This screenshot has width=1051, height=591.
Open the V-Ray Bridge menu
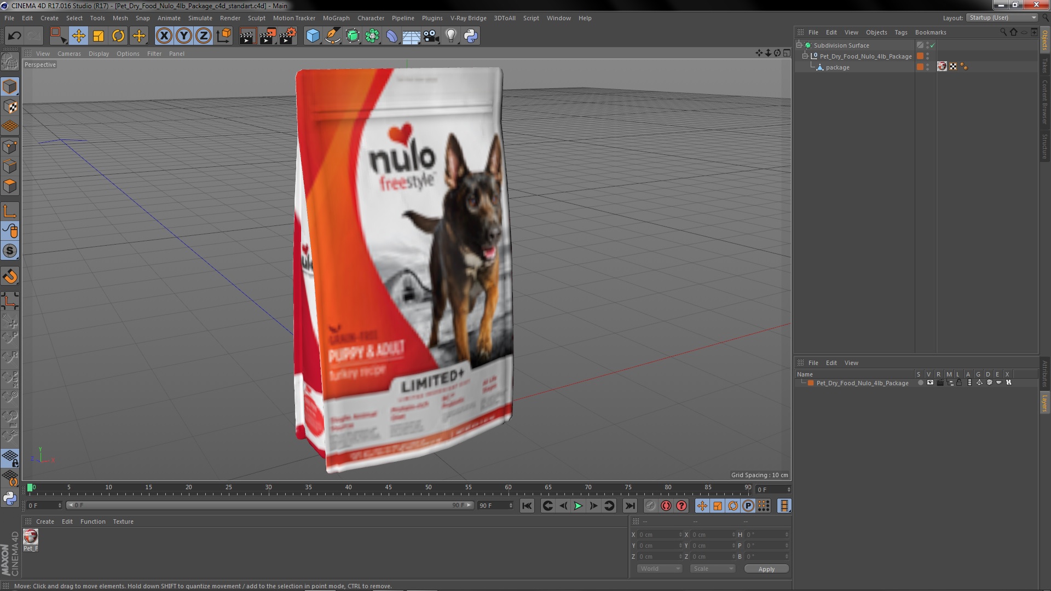[x=468, y=18]
